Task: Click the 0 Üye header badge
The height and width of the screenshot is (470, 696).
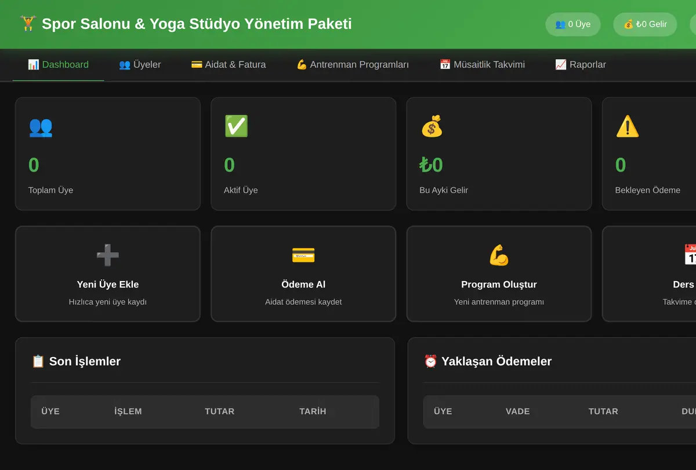Action: coord(573,24)
